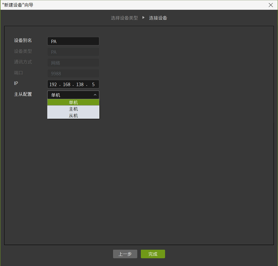The height and width of the screenshot is (266, 278).
Task: Choose 主机 from the dropdown list
Action: tap(73, 109)
